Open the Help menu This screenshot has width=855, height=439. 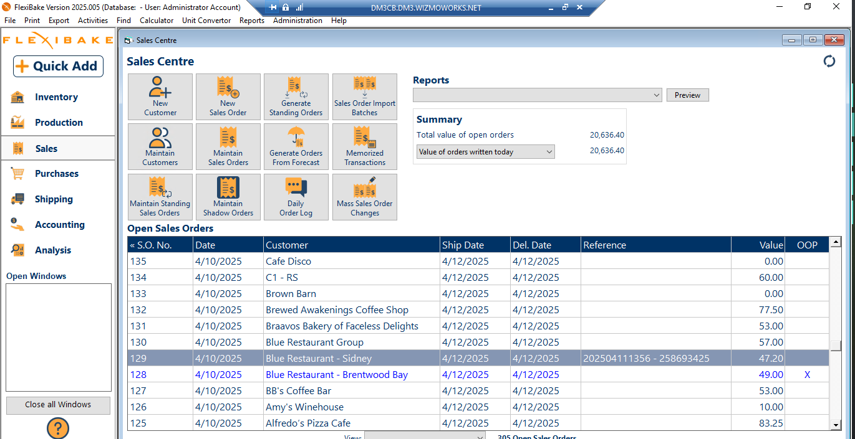(x=339, y=21)
